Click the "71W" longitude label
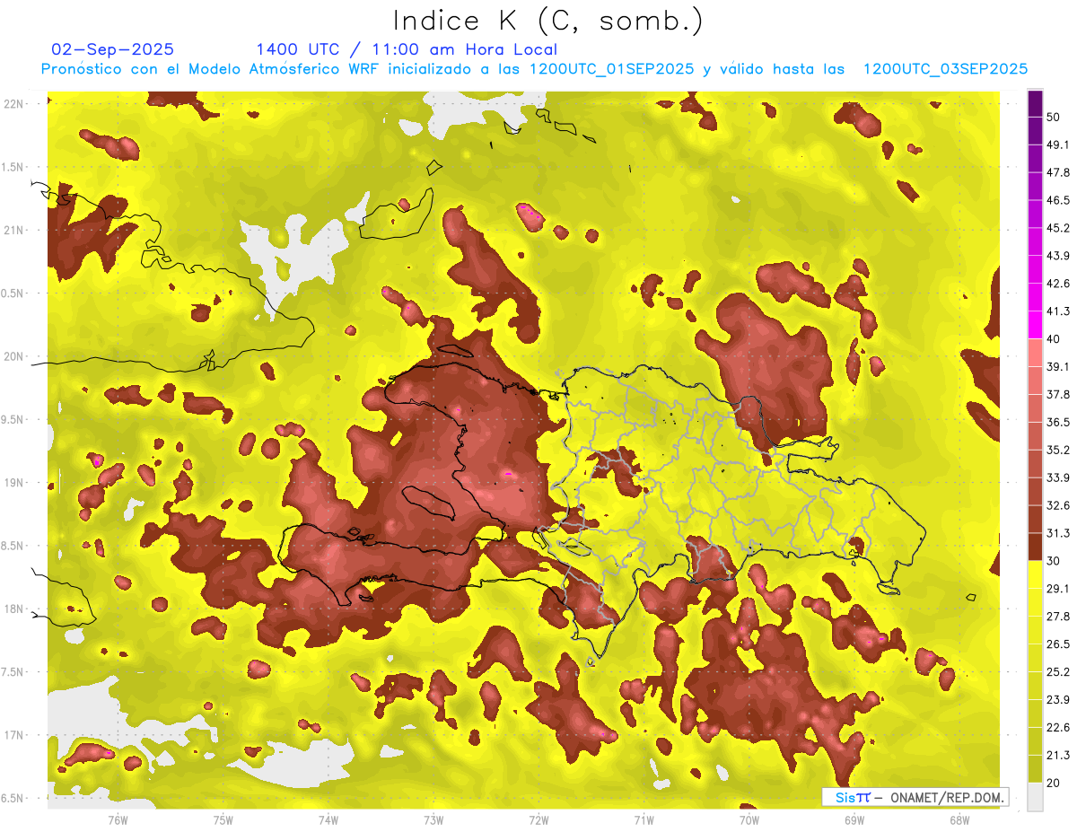The image size is (1077, 832). click(644, 819)
